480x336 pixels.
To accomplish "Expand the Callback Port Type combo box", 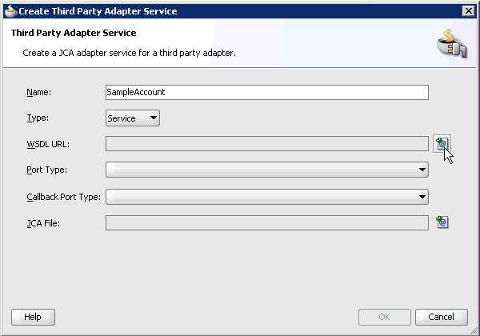I will (x=267, y=197).
